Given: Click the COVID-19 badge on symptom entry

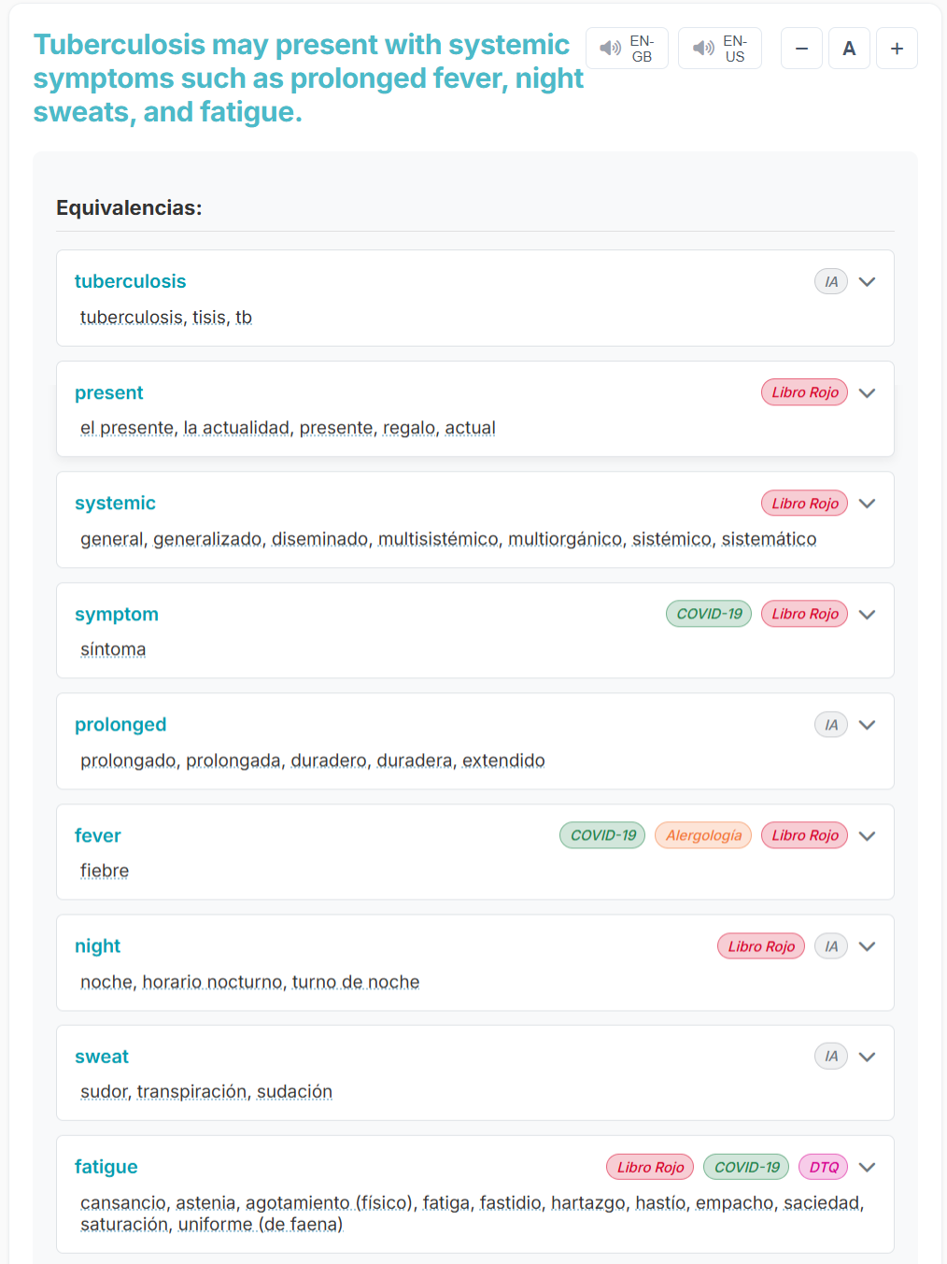Looking at the screenshot, I should [x=709, y=614].
